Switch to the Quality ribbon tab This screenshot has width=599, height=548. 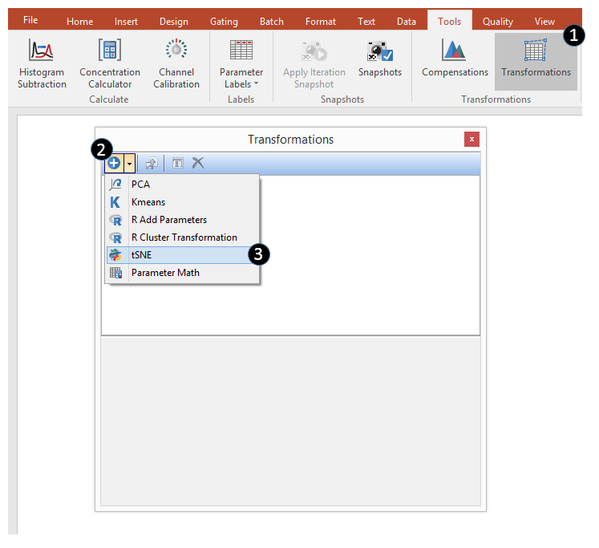[497, 22]
